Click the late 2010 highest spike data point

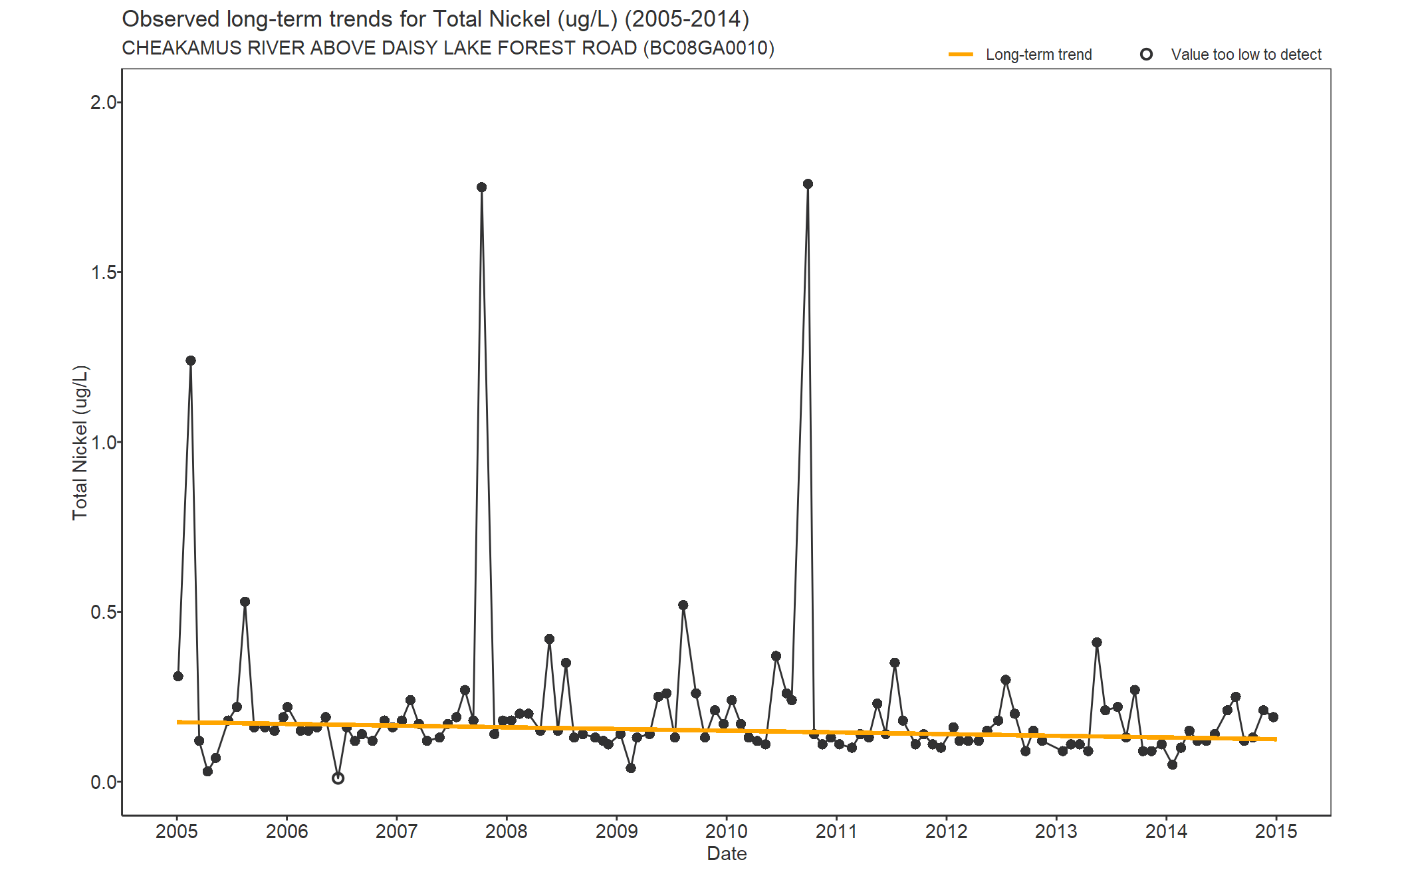pyautogui.click(x=808, y=184)
